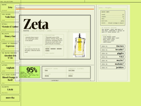Image resolution: width=141 pixels, height=106 pixels.
Task: Click the QUICK INFO panel title
Action: click(105, 12)
